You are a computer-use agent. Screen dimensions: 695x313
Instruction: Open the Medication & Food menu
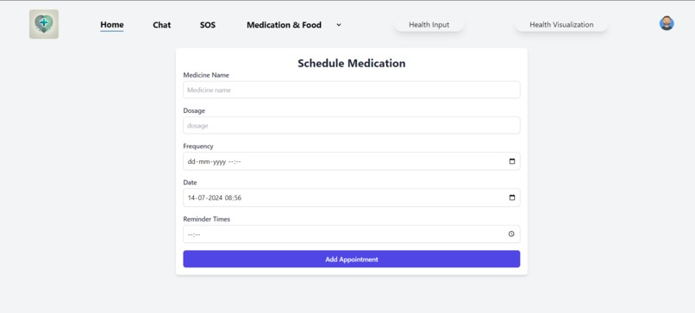[284, 25]
